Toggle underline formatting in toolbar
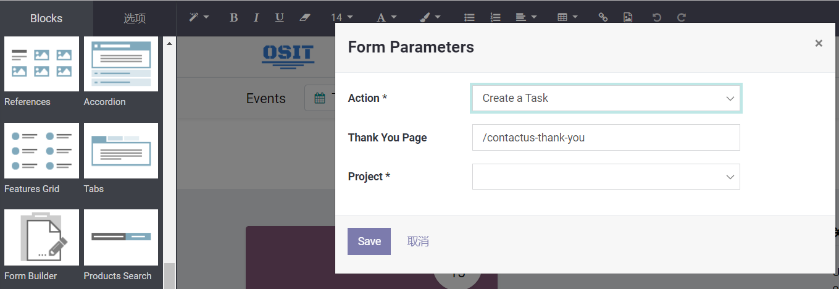839x289 pixels. pyautogui.click(x=279, y=17)
